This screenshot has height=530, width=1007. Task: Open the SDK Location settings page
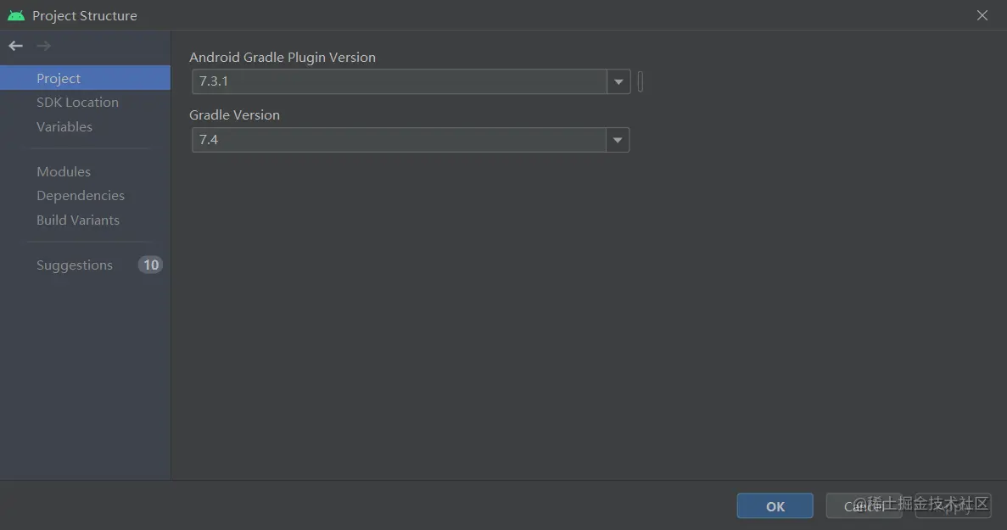[77, 102]
